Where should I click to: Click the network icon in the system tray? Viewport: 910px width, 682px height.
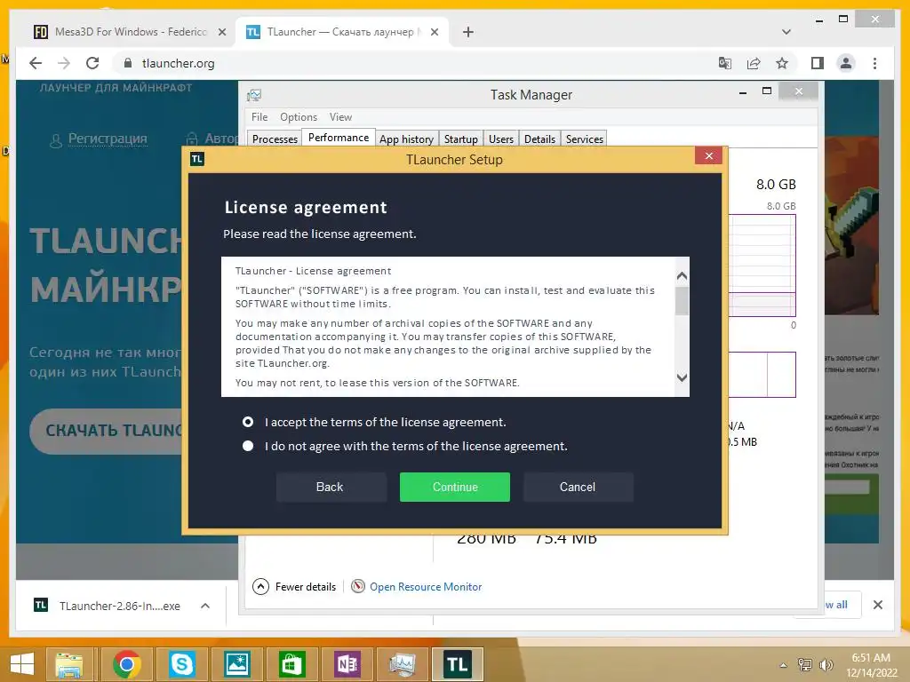click(x=805, y=665)
